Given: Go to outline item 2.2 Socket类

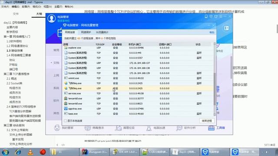Looking at the screenshot, I should tap(14, 83).
